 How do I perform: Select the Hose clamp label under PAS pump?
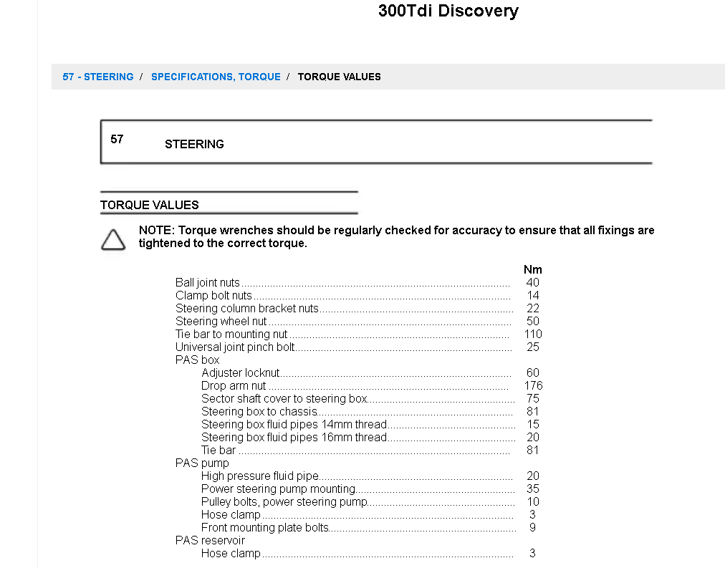(x=231, y=515)
